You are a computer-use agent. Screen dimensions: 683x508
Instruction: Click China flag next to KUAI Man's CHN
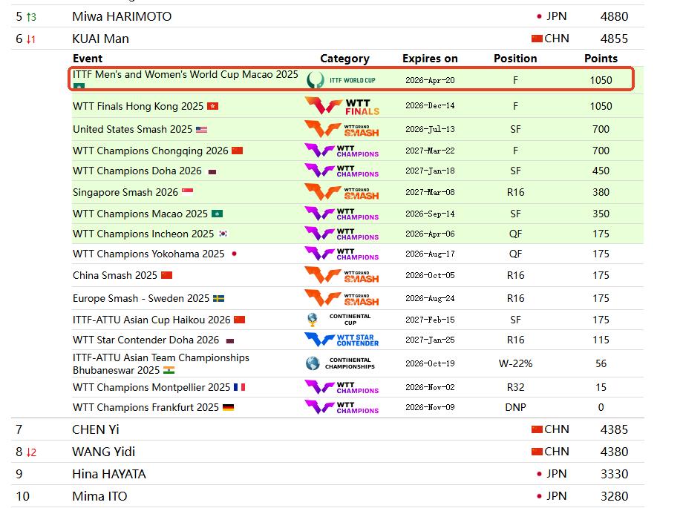(537, 39)
